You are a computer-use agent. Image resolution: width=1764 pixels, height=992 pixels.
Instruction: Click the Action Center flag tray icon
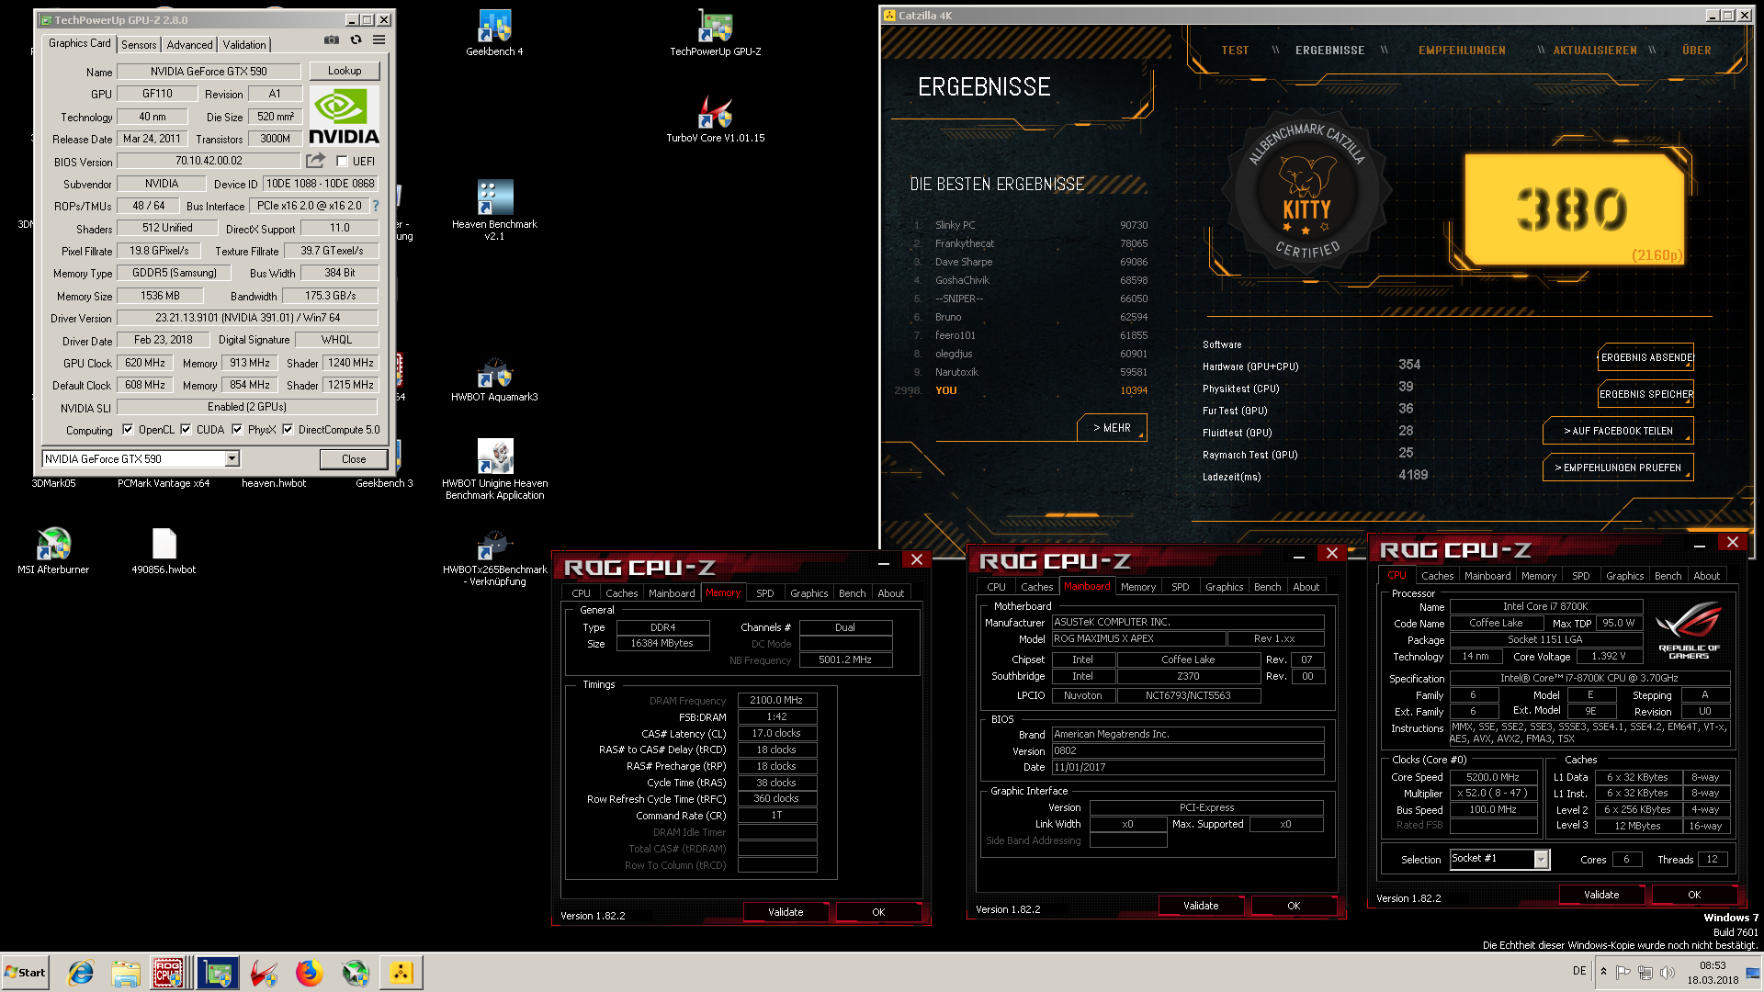1623,972
